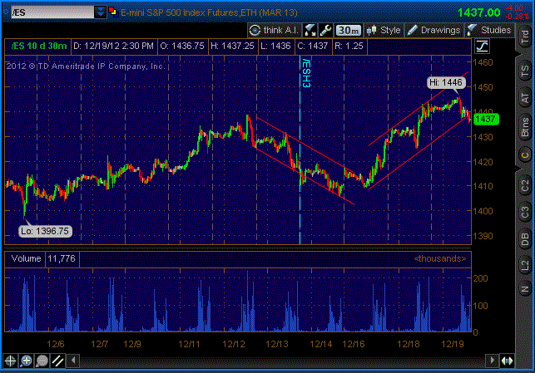This screenshot has height=373, width=535.
Task: Click the Lo: 1396.75 price bubble
Action: tap(45, 231)
